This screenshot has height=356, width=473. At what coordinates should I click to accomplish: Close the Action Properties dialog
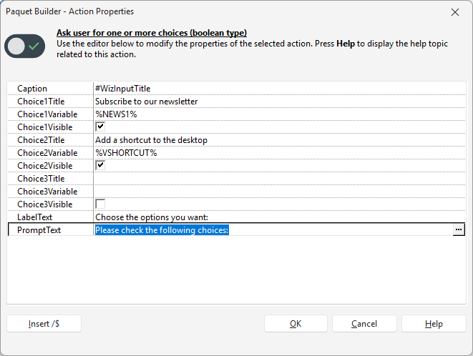(455, 12)
